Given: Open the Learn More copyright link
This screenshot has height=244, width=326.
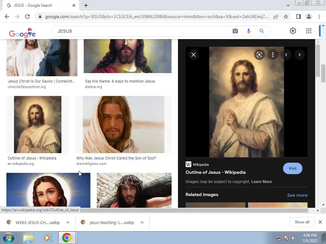Looking at the screenshot, I should [x=261, y=181].
